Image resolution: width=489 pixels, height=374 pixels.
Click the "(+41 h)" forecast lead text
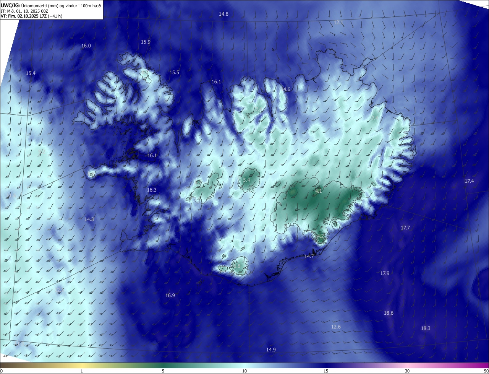coord(55,16)
